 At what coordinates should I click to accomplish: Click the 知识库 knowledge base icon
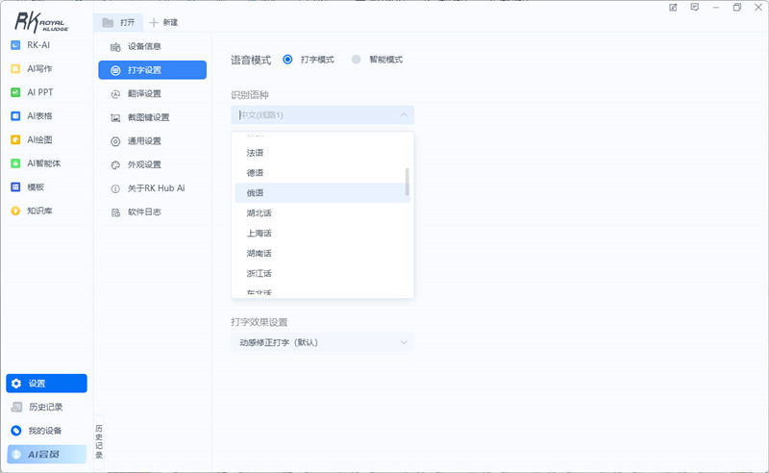point(15,211)
